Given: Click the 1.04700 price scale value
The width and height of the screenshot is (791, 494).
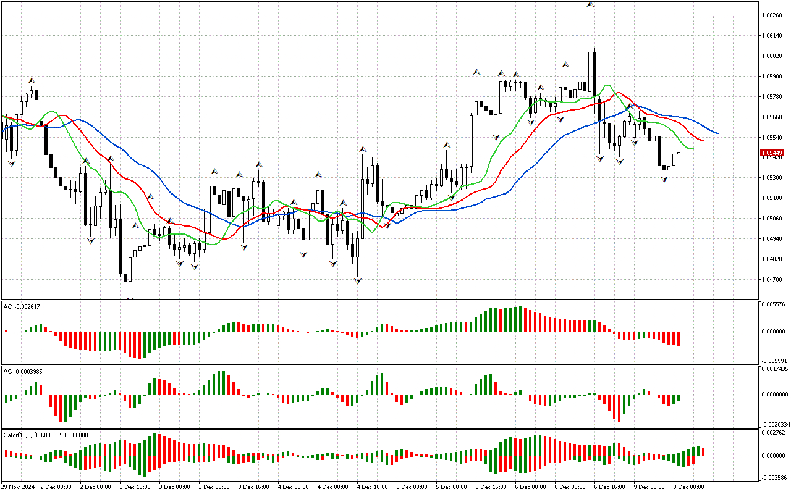Looking at the screenshot, I should (773, 280).
